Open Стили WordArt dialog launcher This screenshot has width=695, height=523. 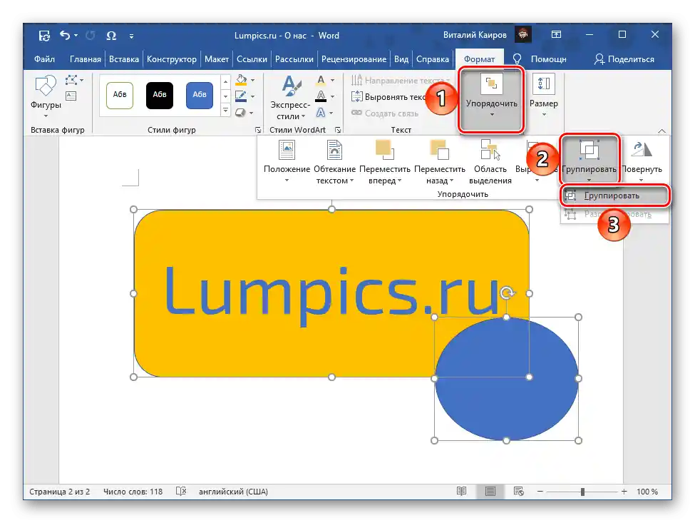point(338,130)
